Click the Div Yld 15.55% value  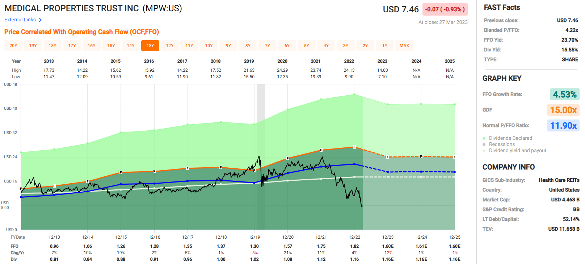tap(569, 50)
